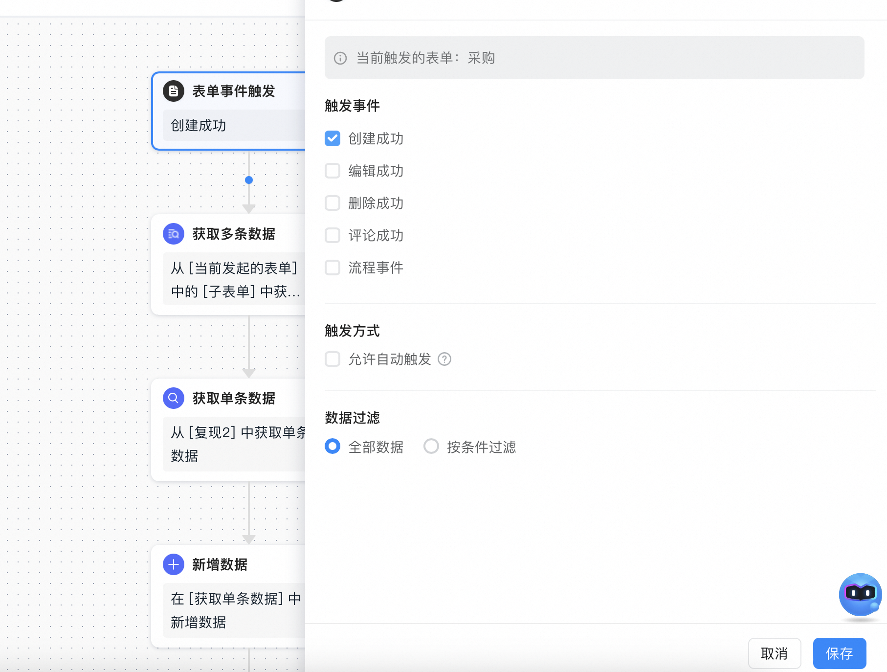Viewport: 887px width, 672px height.
Task: Click the 触发事件 section heading
Action: (352, 106)
